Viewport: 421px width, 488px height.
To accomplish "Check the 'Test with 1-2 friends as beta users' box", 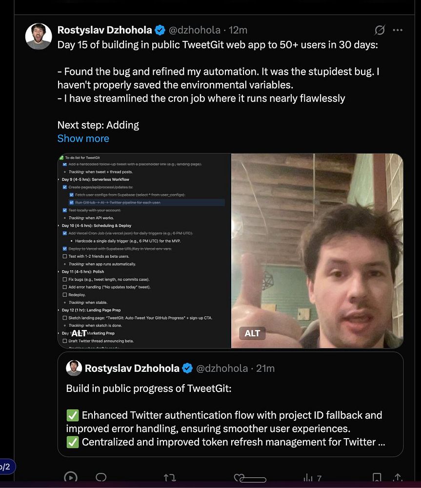I will [x=64, y=256].
